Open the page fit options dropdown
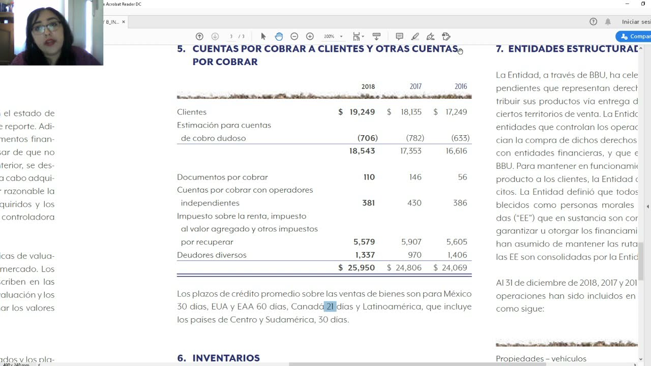The image size is (651, 366). (358, 37)
